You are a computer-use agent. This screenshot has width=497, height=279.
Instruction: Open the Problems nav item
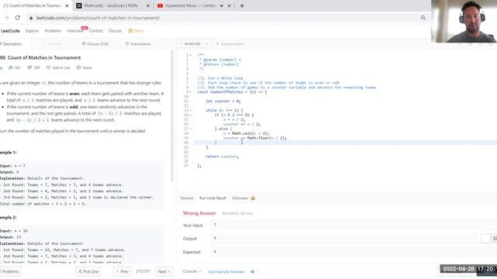pyautogui.click(x=53, y=31)
